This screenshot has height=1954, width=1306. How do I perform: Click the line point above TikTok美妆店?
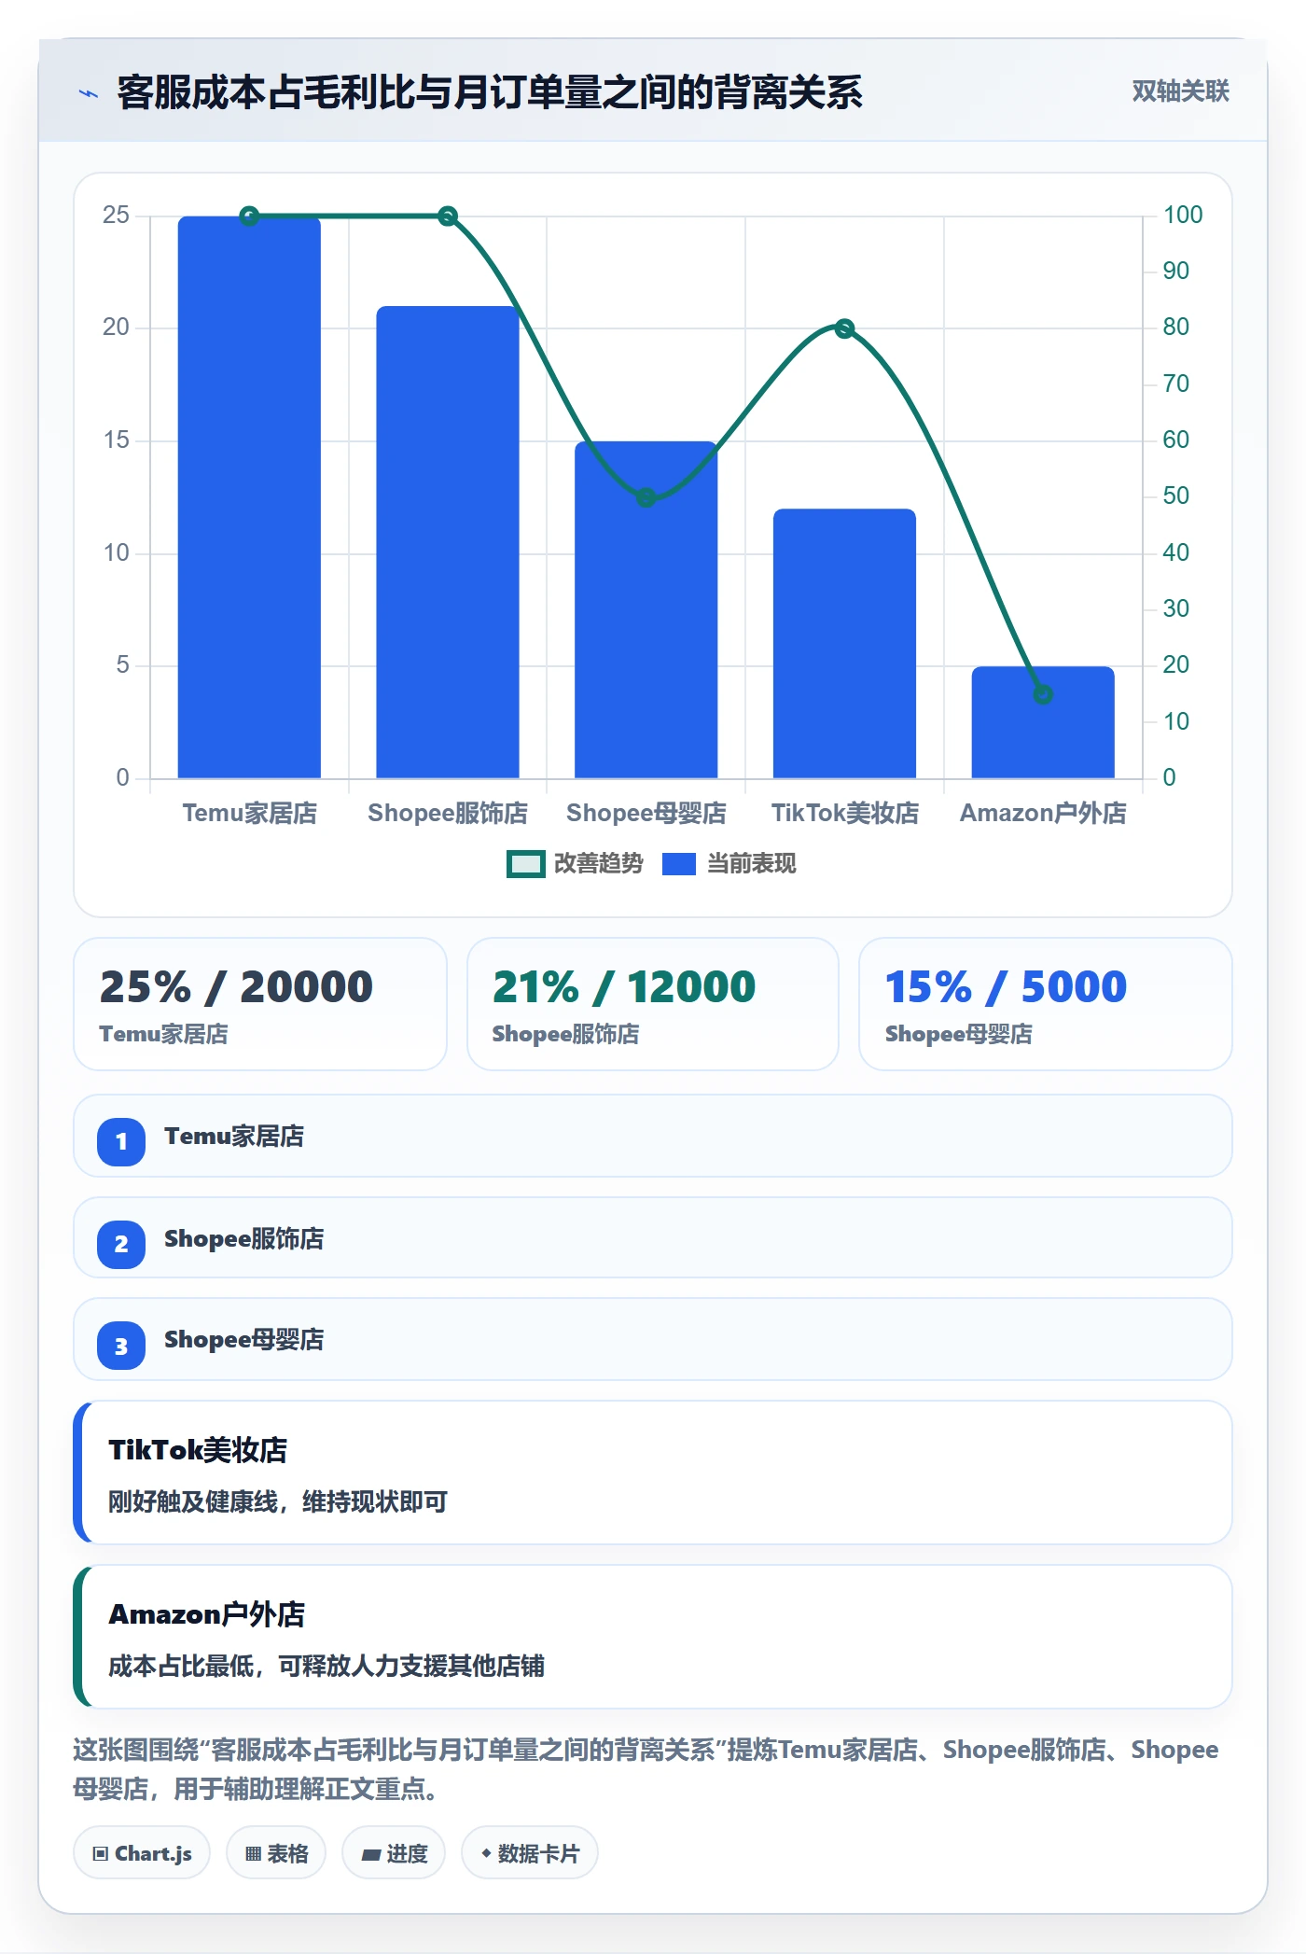(844, 328)
